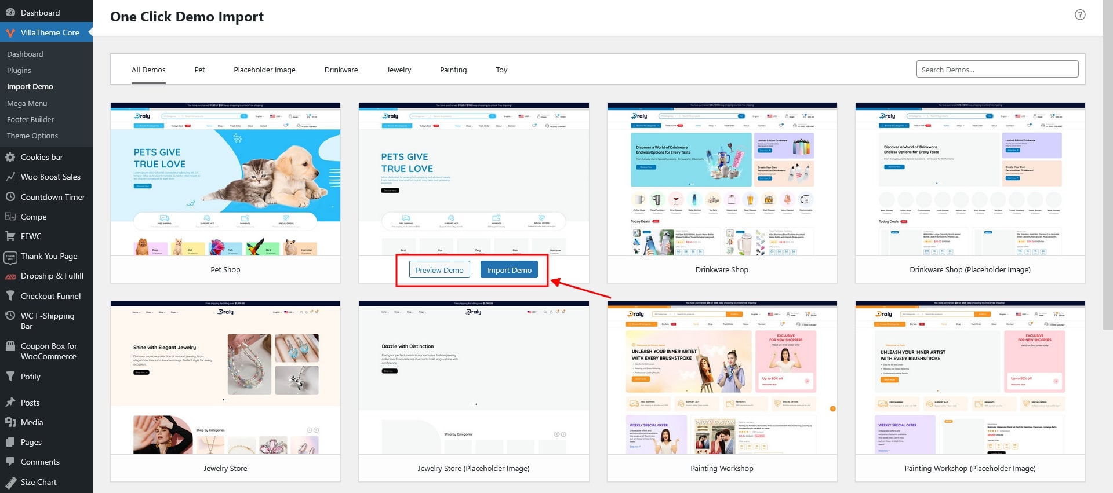Switch to the Drinkware tab

(x=341, y=70)
